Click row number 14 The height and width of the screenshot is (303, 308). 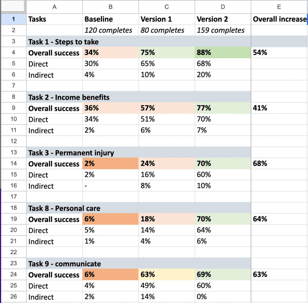(13, 164)
